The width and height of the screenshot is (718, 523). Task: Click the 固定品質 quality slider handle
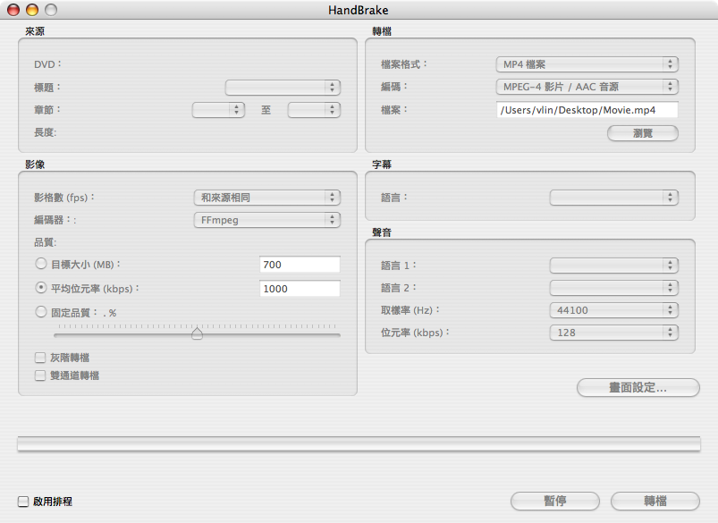tap(197, 333)
